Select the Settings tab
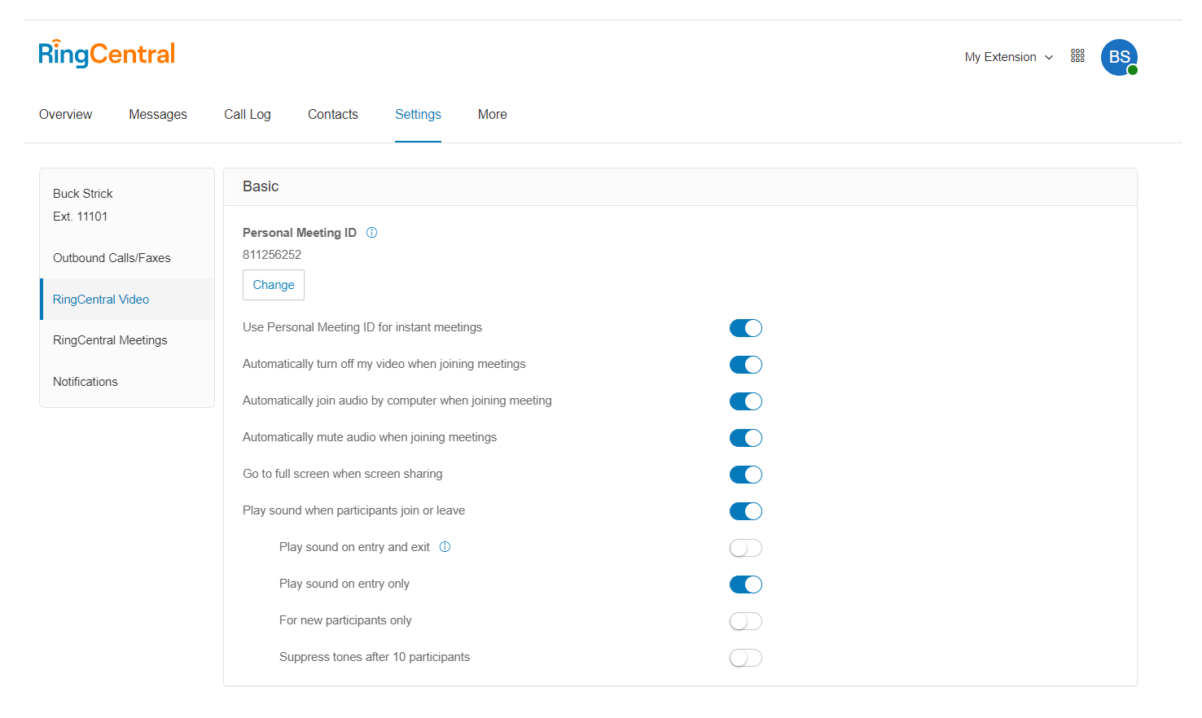The width and height of the screenshot is (1202, 718). tap(418, 115)
